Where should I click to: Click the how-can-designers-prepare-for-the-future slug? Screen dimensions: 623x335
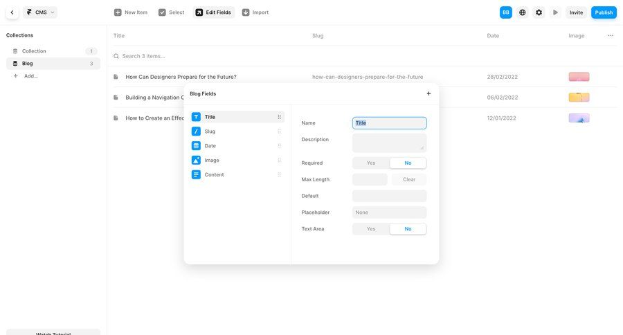pos(368,77)
